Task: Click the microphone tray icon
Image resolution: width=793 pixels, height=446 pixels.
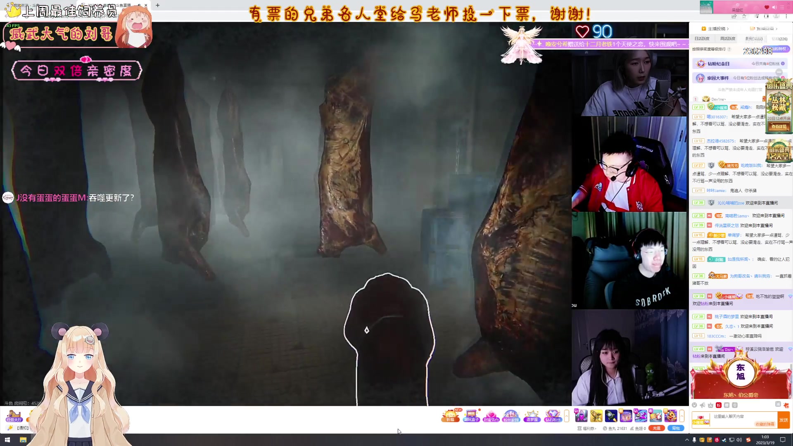Action: [x=694, y=440]
